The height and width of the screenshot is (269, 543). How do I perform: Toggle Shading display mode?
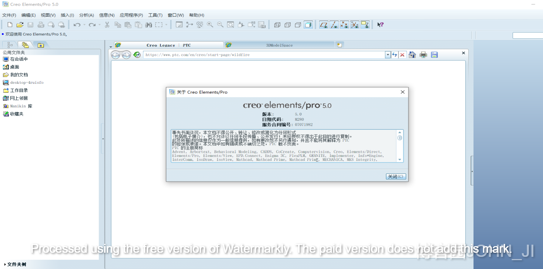(308, 25)
